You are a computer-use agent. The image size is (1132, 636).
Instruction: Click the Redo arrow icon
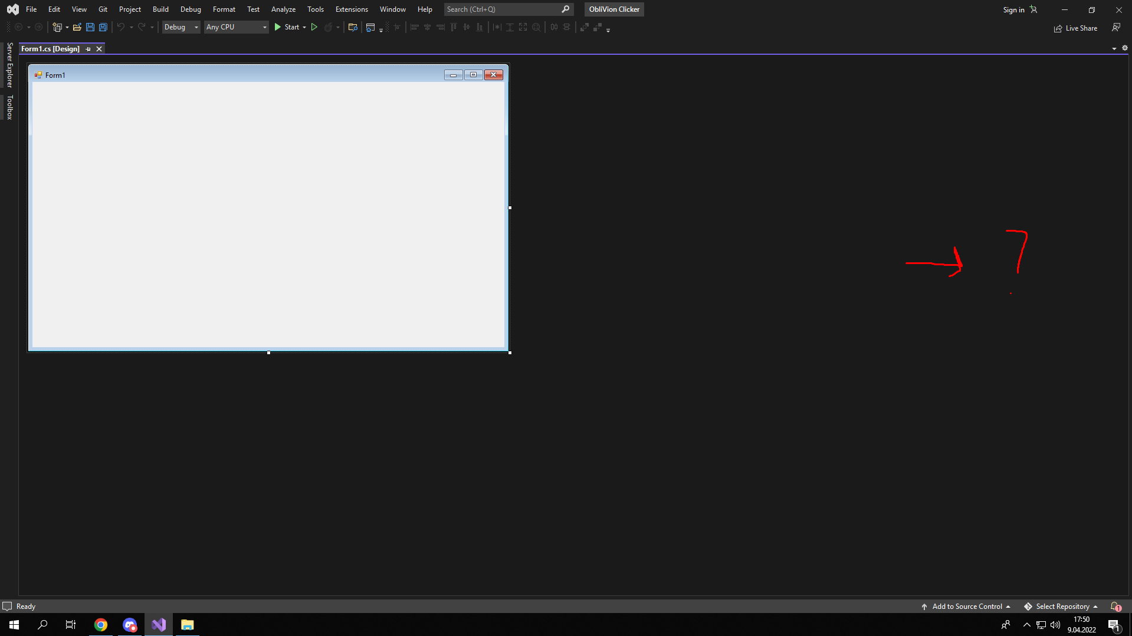[142, 27]
